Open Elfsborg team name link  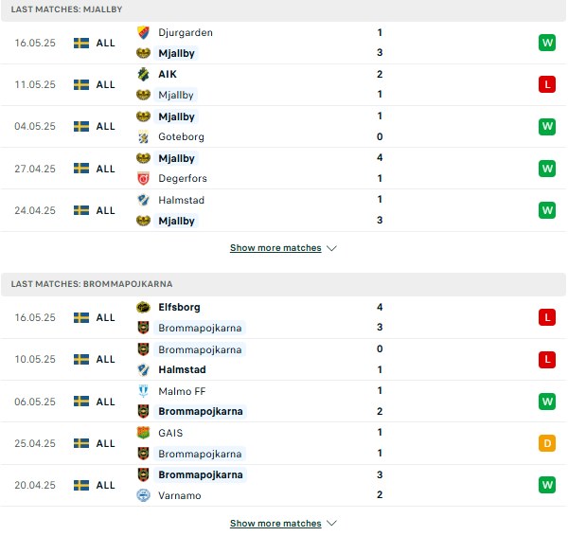pyautogui.click(x=179, y=308)
